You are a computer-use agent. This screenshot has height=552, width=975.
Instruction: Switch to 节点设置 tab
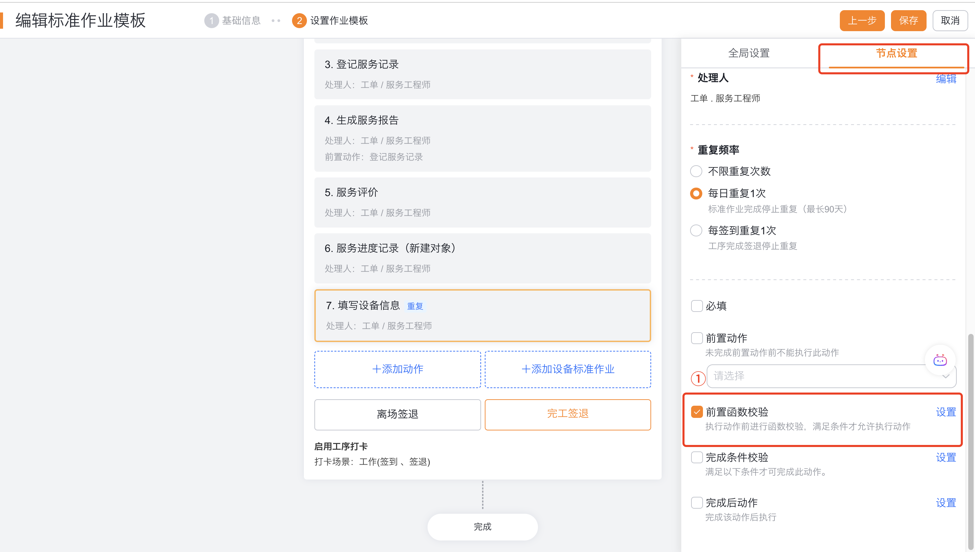click(x=896, y=53)
